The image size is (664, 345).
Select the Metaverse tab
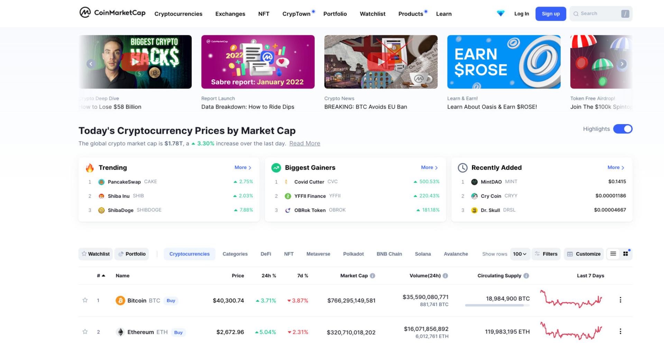pyautogui.click(x=318, y=254)
